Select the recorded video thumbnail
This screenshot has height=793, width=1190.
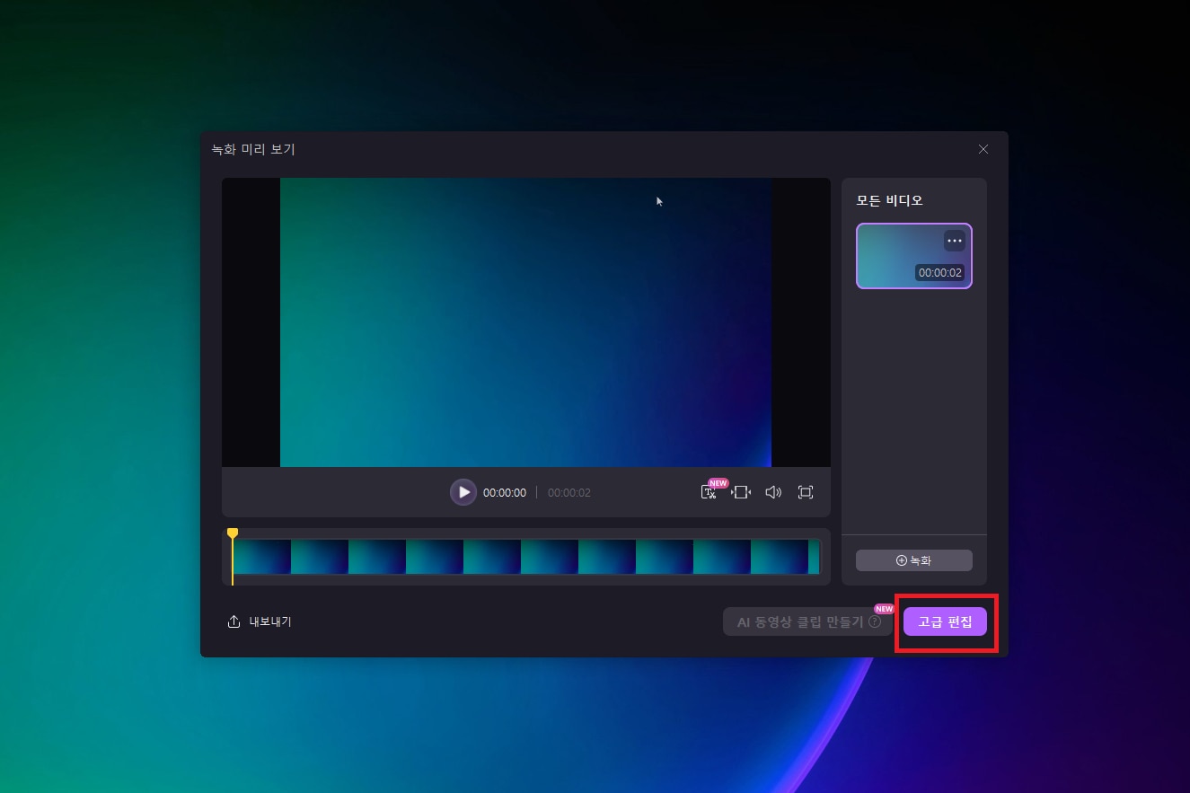(914, 256)
